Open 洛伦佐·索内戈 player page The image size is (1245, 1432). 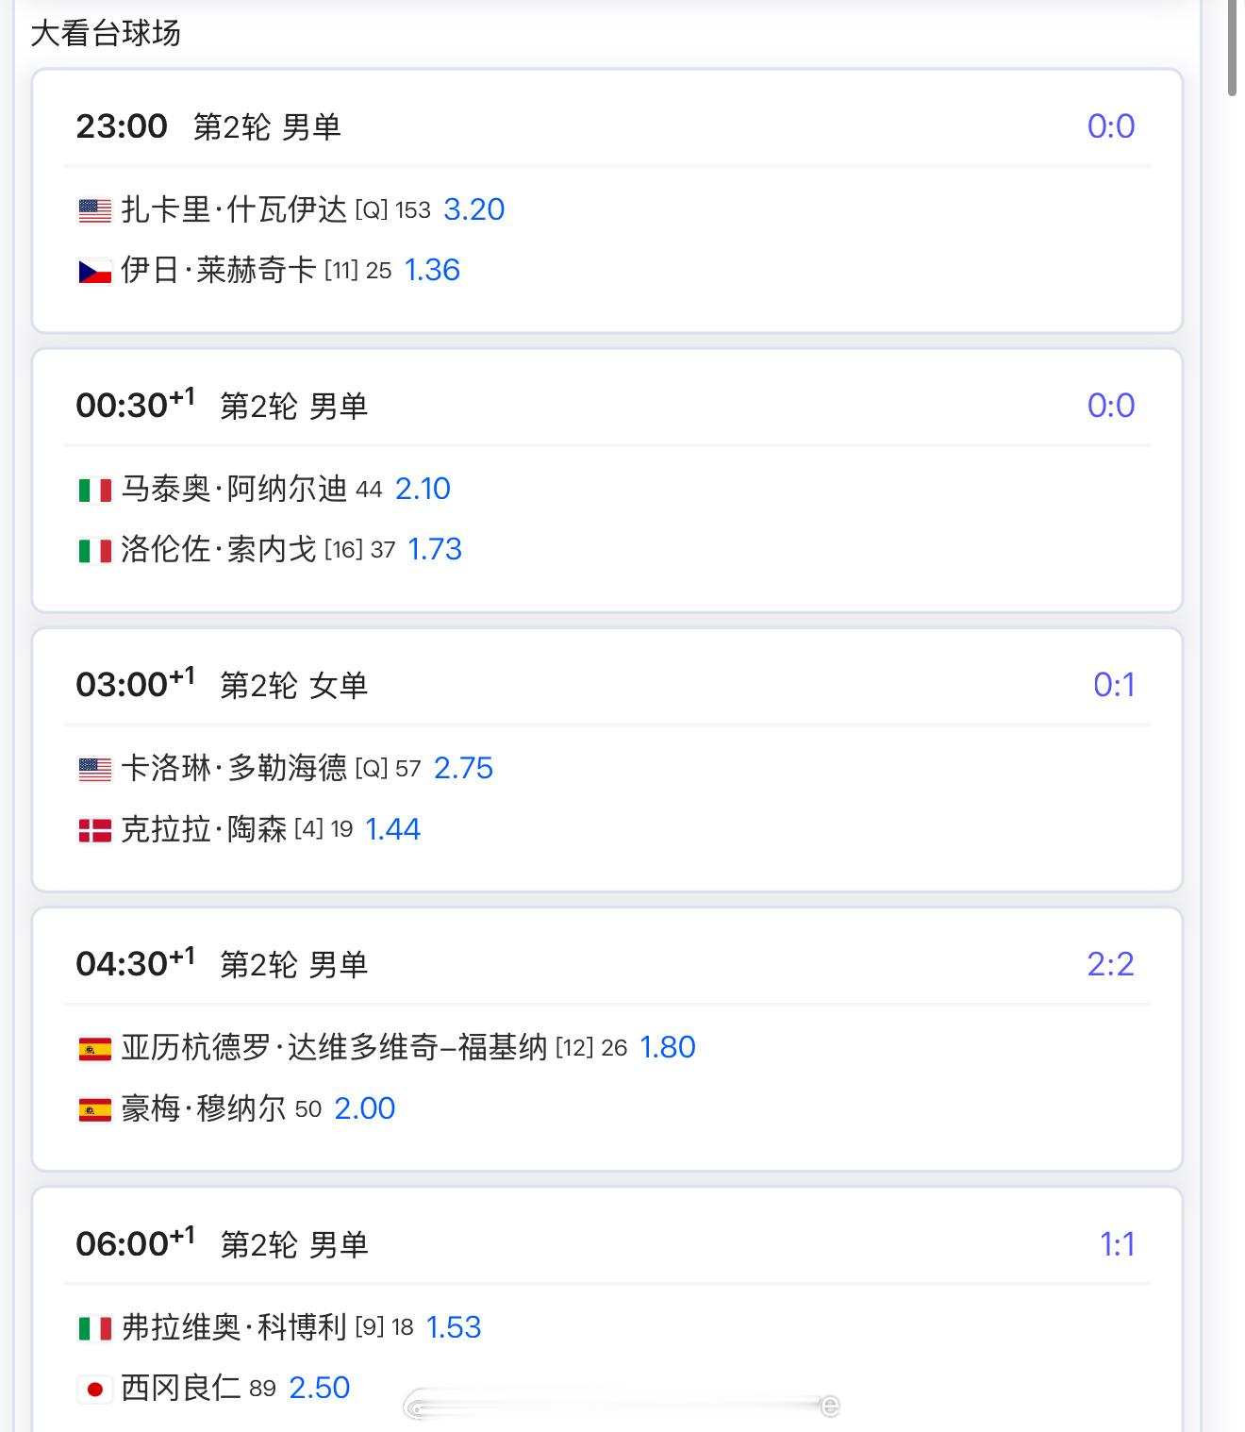[218, 550]
